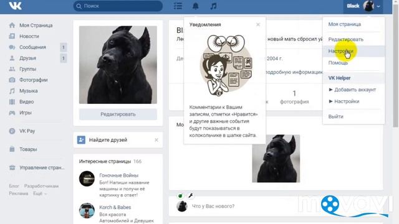Click Korch & Babes avatar thumbnail
This screenshot has height=224, width=399.
coord(87,210)
